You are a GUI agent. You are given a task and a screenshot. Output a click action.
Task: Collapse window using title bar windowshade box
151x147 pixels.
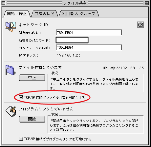147,3
